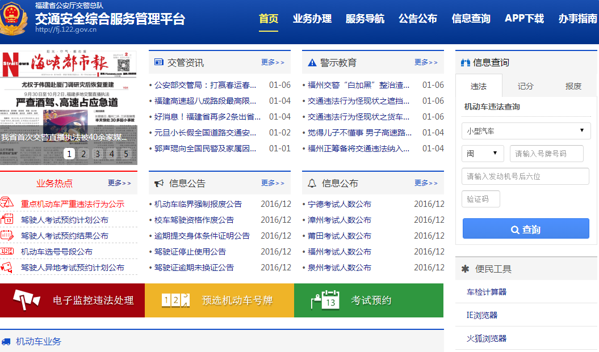Open news item 公安部交管局：打赢春运春

tap(205, 85)
